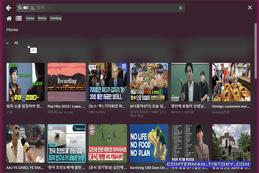Click channel name 'MBCNEWS'
This screenshot has width=259, height=173.
pyautogui.click(x=97, y=112)
